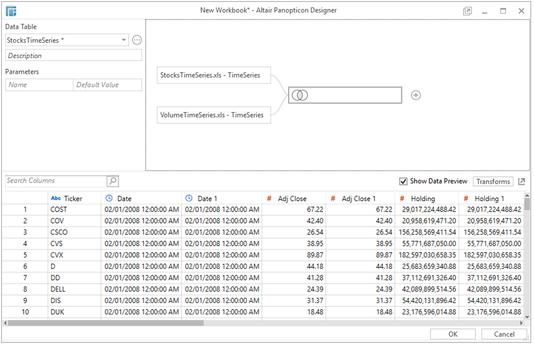
Task: Click the join Venn diagram icon
Action: click(299, 96)
